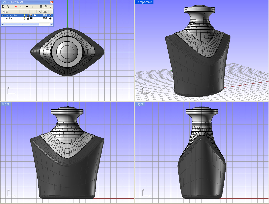Open the layer filter funnel icon
The image size is (269, 204).
click(41, 7)
